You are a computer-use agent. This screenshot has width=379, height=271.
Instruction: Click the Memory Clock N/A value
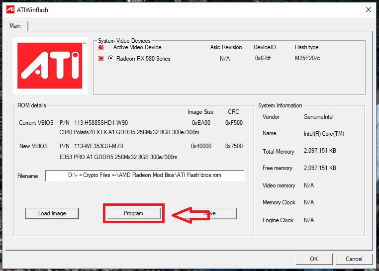pos(309,202)
